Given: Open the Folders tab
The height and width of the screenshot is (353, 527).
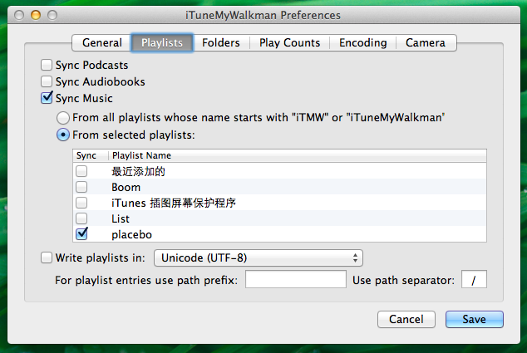Looking at the screenshot, I should point(222,42).
